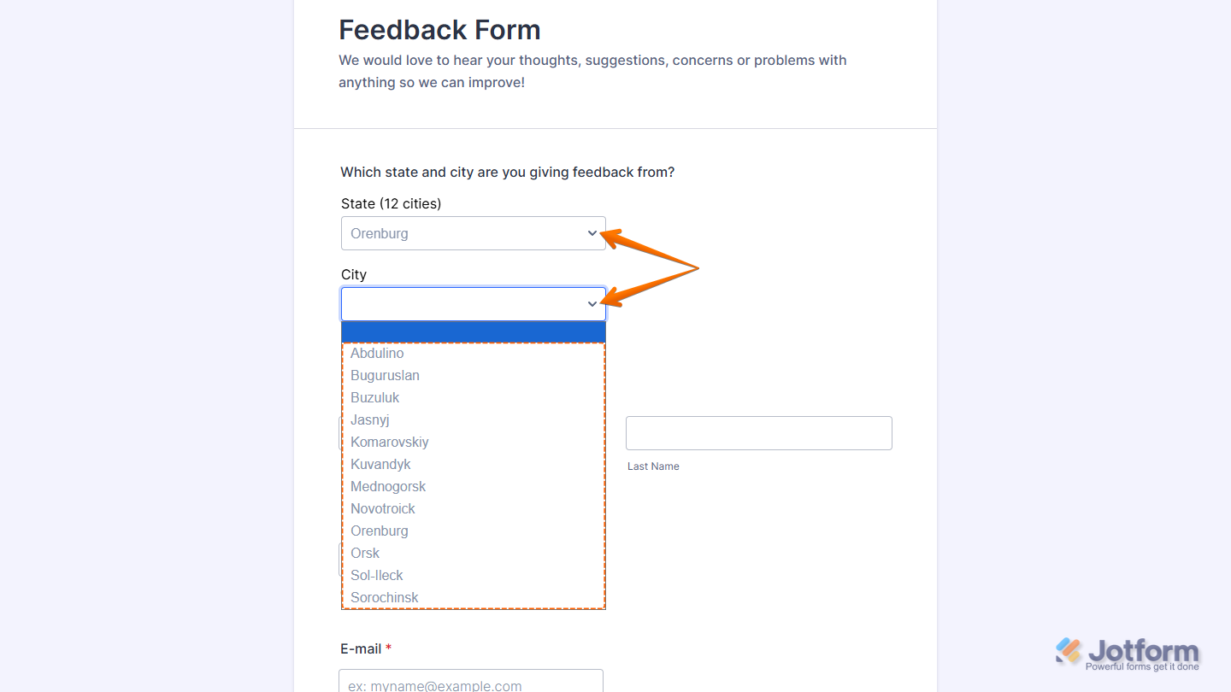
Task: Select Komarovskiy from the city options
Action: click(389, 442)
